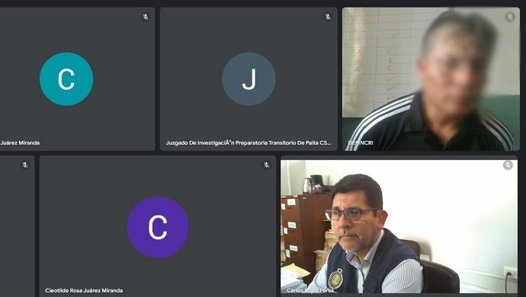Click the gray-blue J avatar circle
The image size is (526, 297).
[x=249, y=79]
